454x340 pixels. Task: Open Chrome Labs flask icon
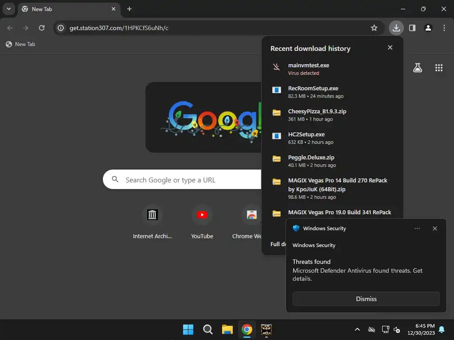418,68
